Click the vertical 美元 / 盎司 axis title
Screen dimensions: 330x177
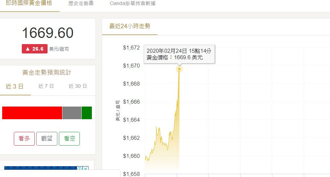coord(118,111)
